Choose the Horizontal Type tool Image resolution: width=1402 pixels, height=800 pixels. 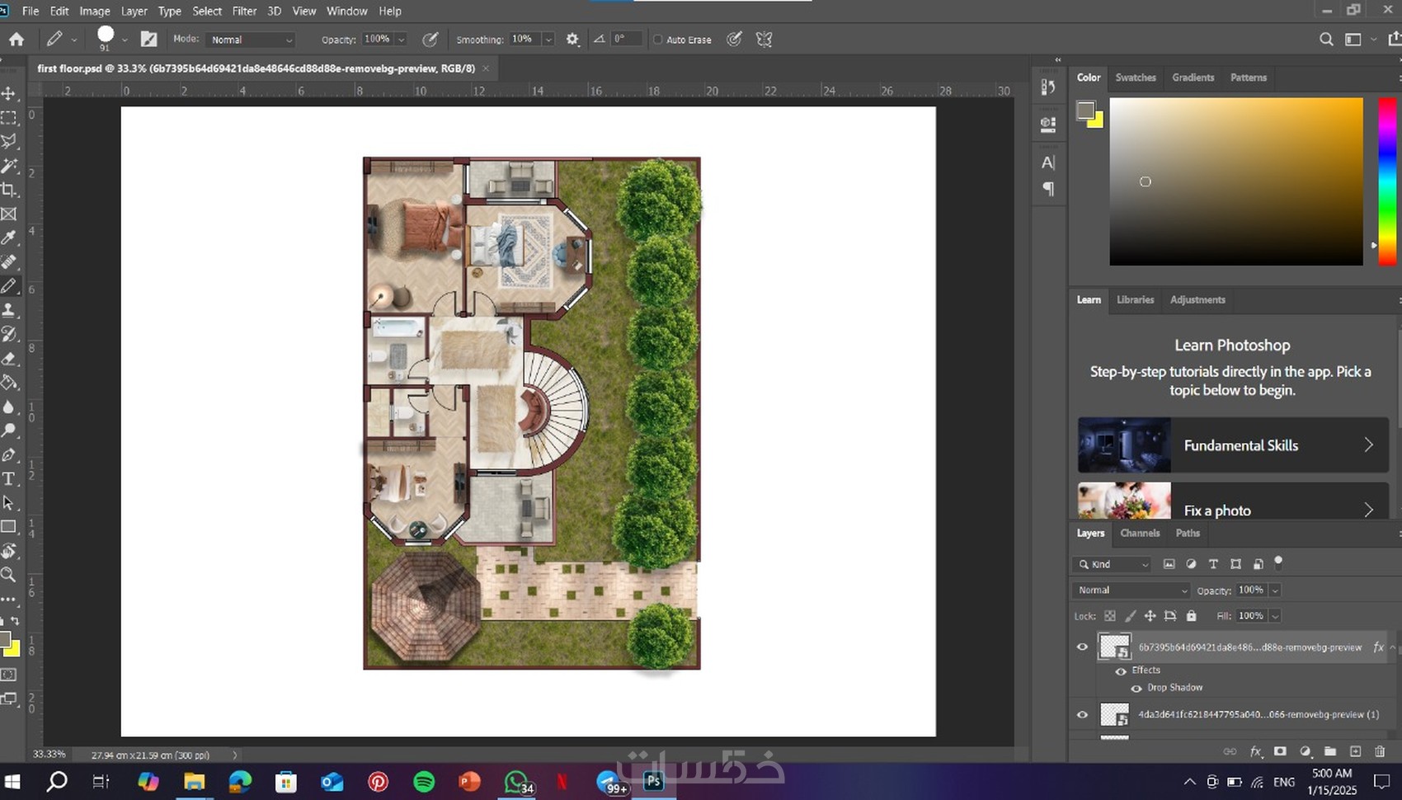tap(9, 479)
